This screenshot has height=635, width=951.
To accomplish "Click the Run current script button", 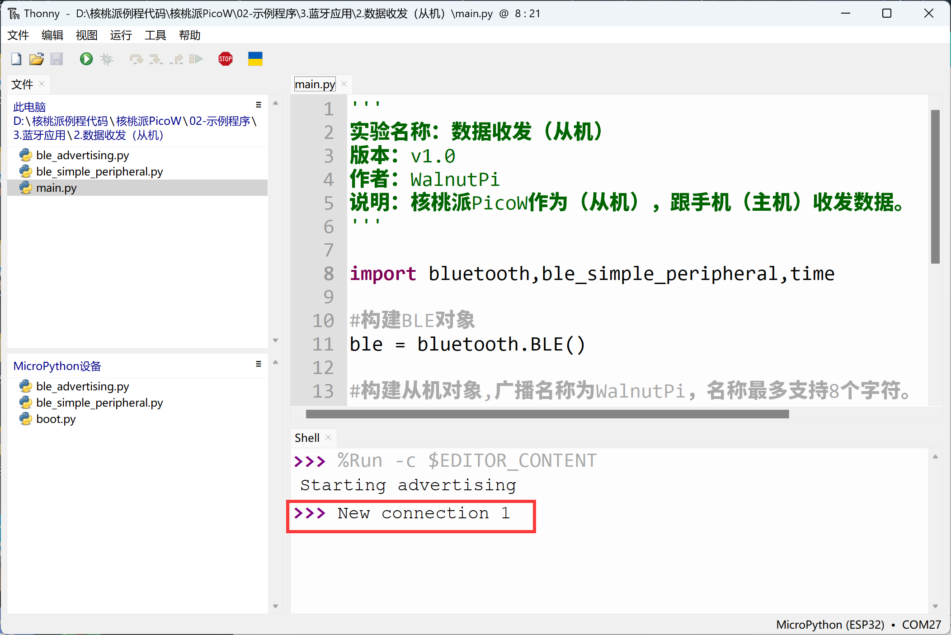I will point(85,60).
